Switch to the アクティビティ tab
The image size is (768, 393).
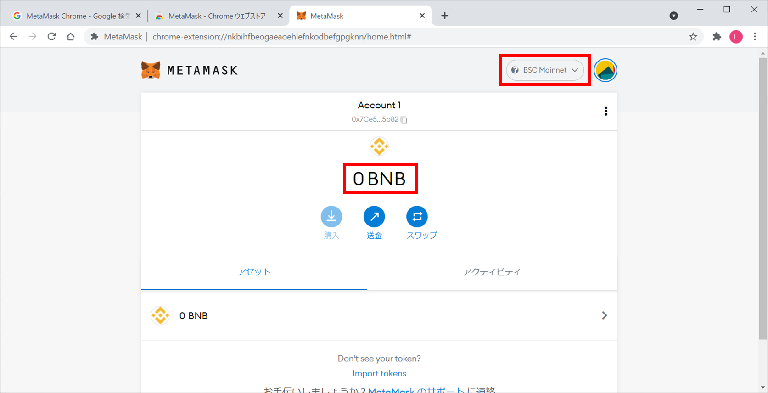492,272
